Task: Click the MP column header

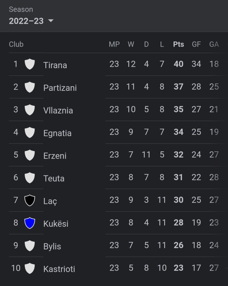Action: (114, 44)
